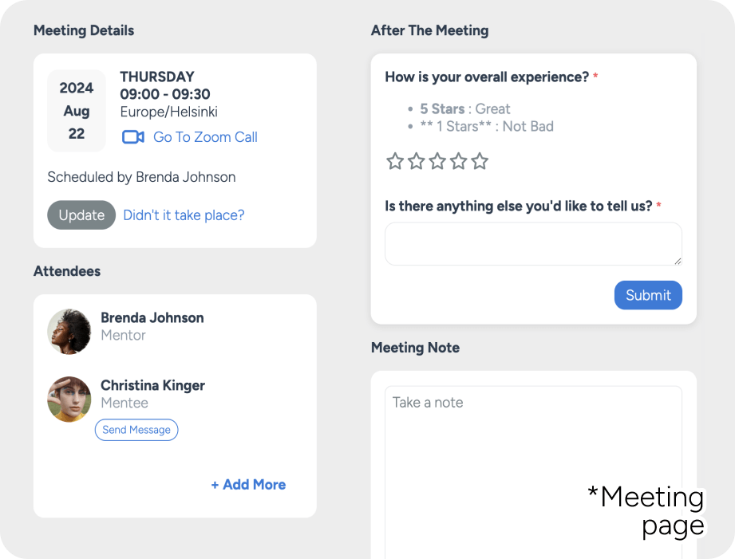Click the Zoom video camera icon

133,137
